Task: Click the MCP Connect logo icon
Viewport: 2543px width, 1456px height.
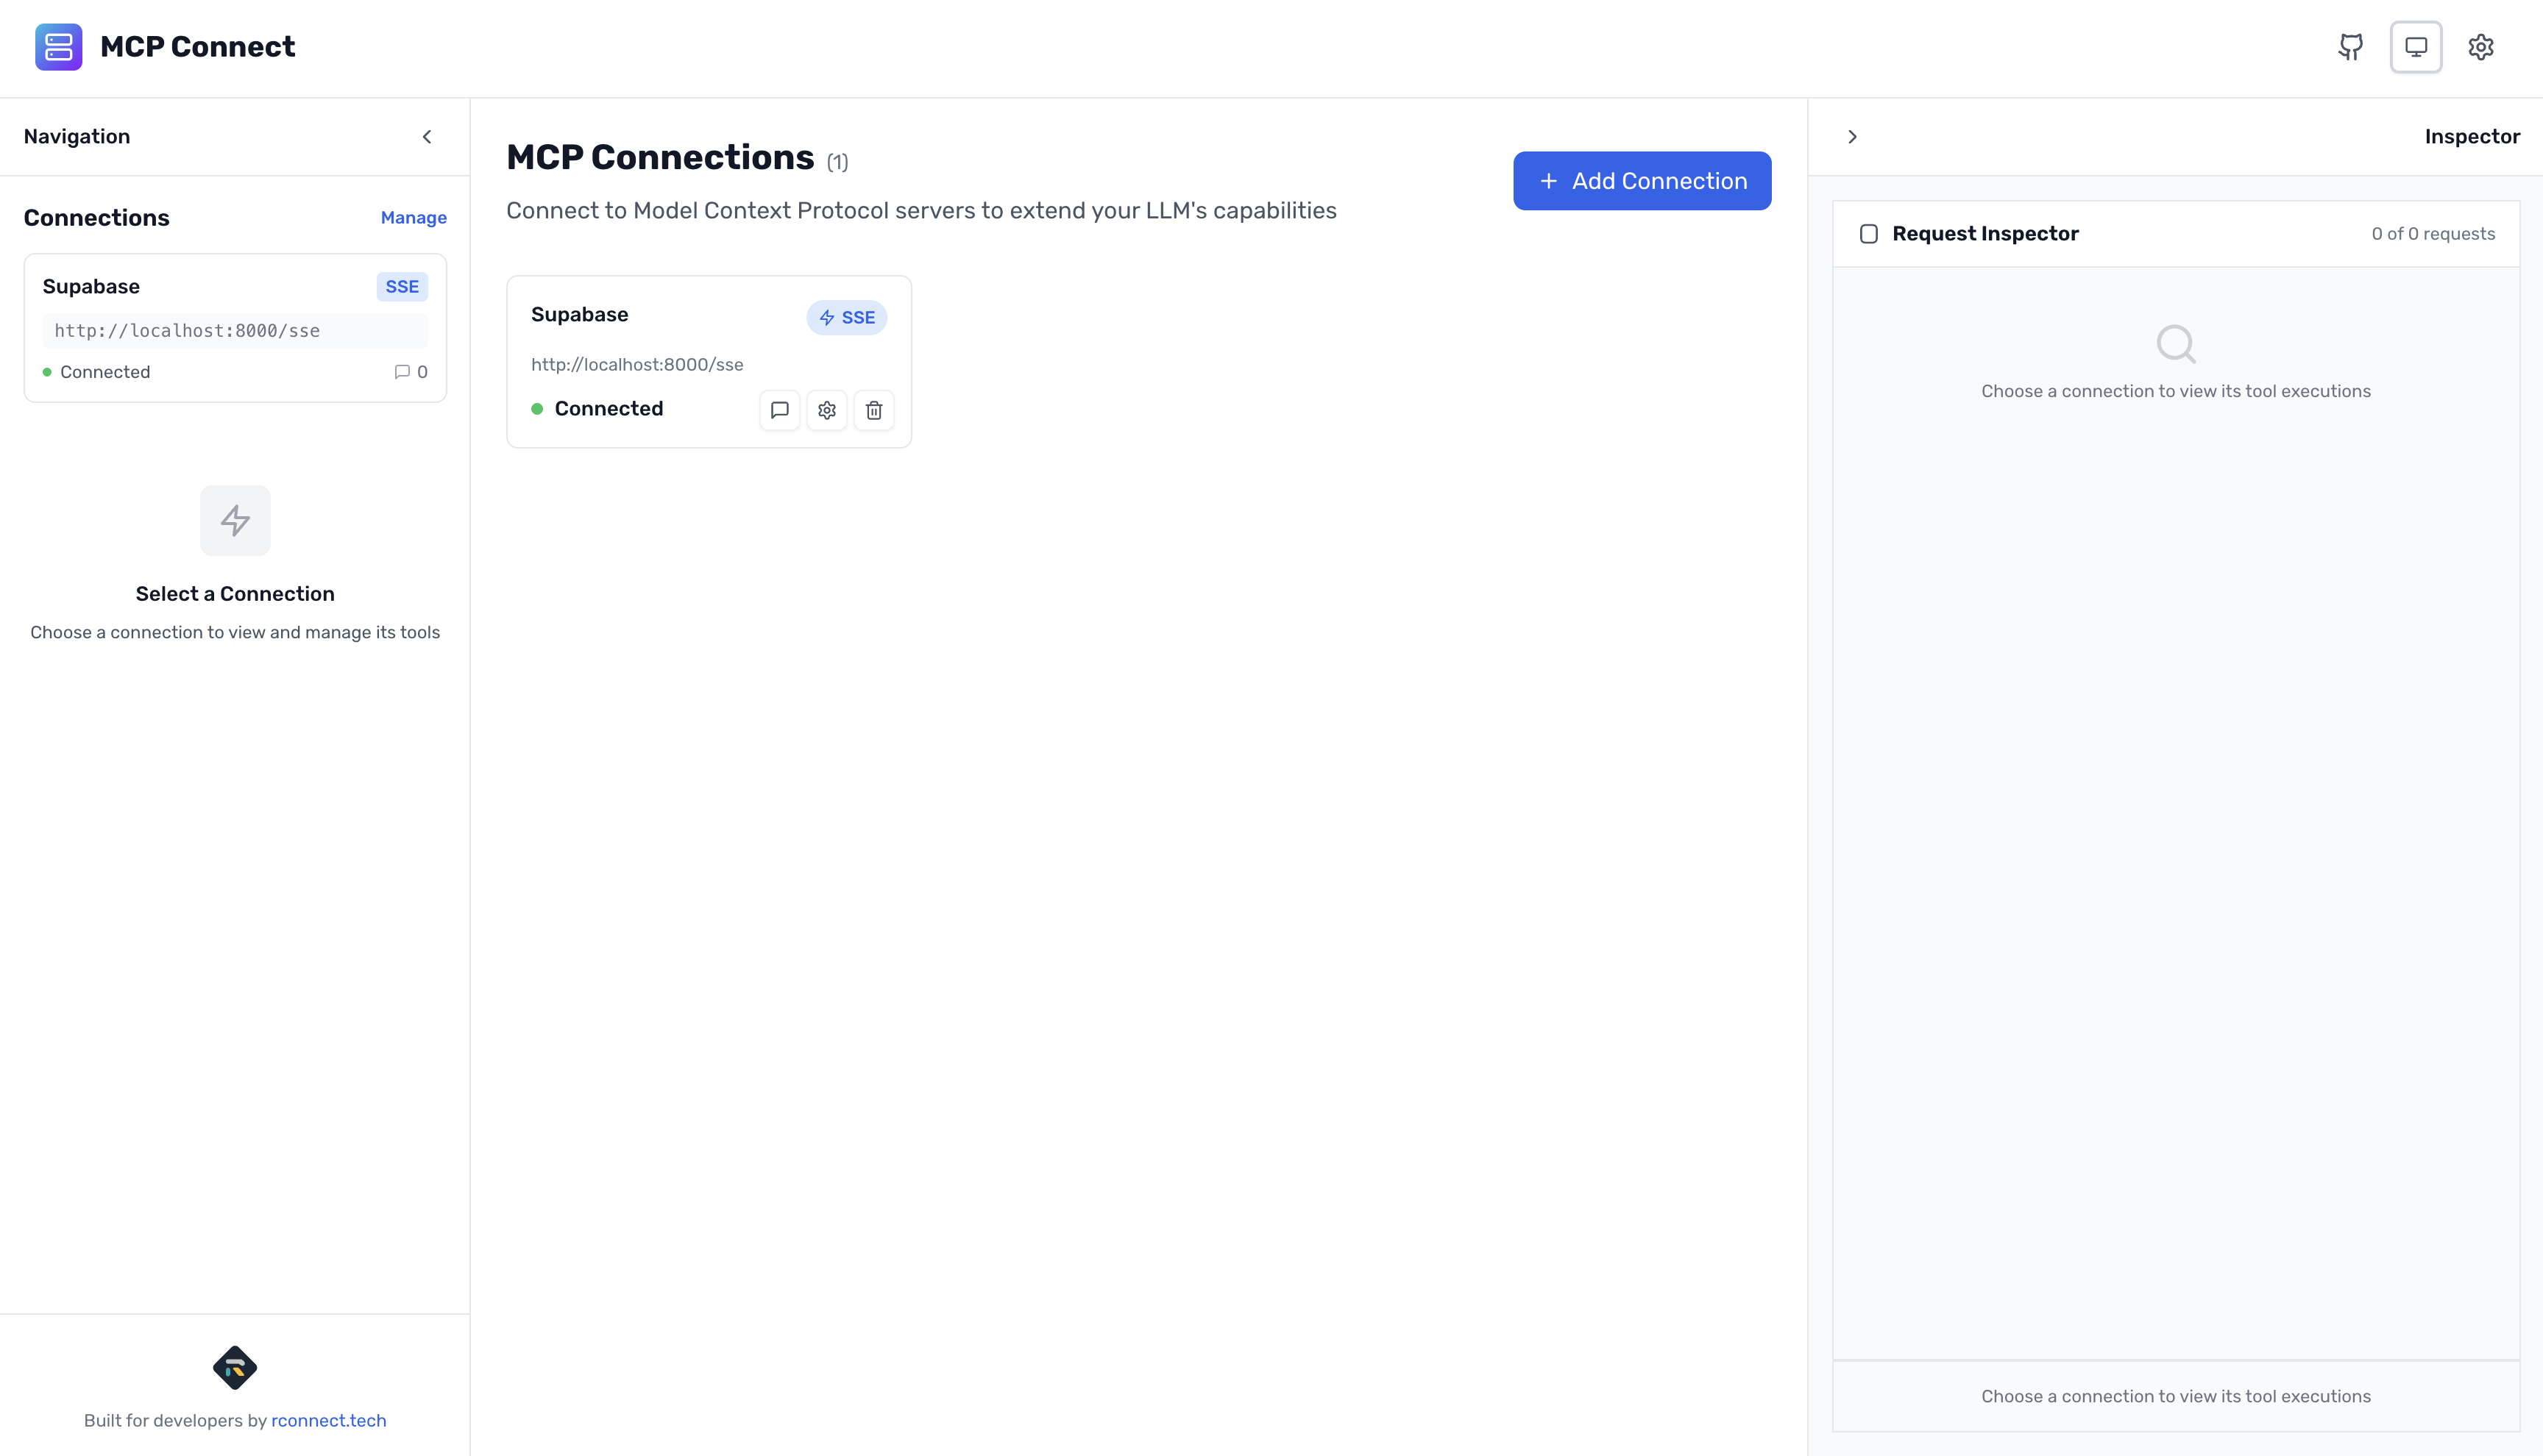Action: pyautogui.click(x=58, y=46)
